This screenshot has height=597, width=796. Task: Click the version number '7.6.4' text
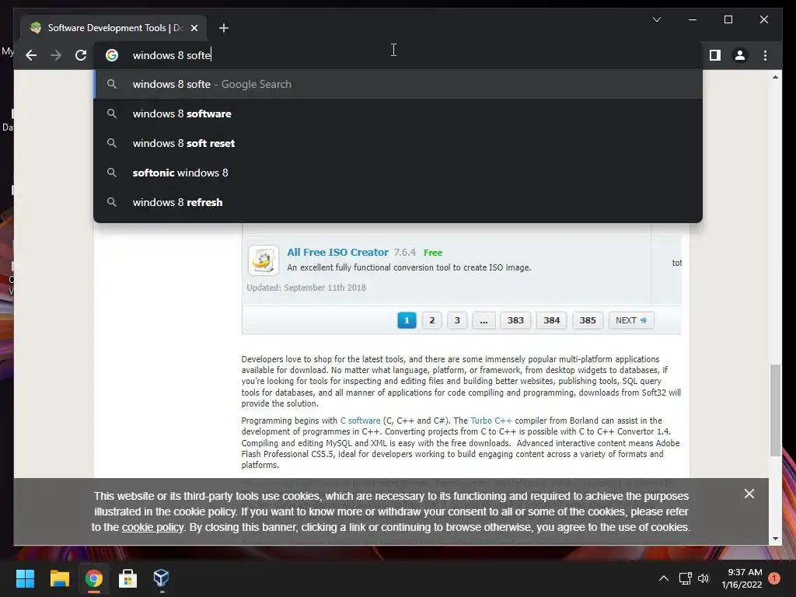click(404, 253)
